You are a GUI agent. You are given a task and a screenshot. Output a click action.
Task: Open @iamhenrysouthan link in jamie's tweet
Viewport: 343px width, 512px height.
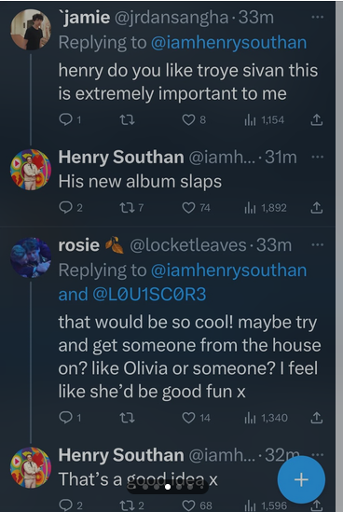point(228,43)
